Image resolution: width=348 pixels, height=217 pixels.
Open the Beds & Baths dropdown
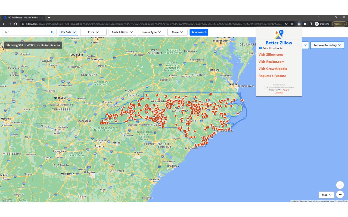click(x=122, y=32)
